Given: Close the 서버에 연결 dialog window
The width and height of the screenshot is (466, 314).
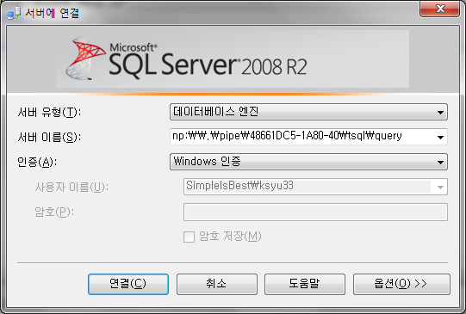Looking at the screenshot, I should pyautogui.click(x=439, y=9).
